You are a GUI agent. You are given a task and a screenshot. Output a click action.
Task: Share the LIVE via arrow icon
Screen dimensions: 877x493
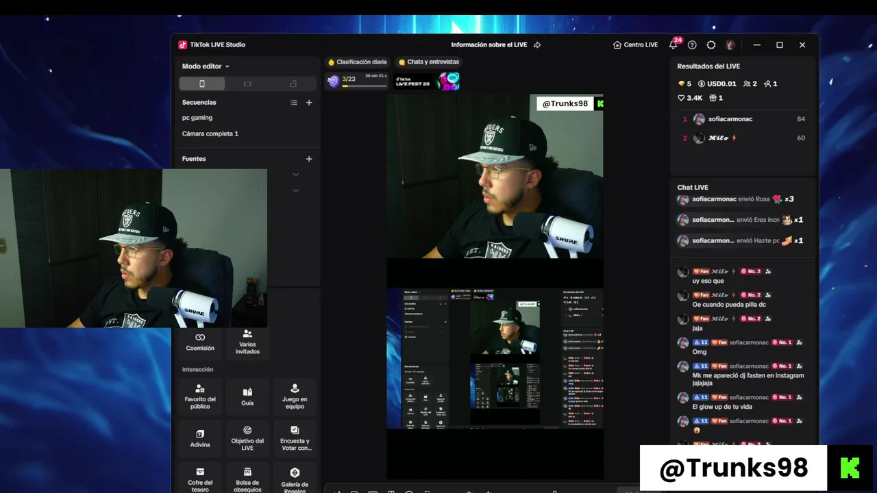pyautogui.click(x=537, y=45)
